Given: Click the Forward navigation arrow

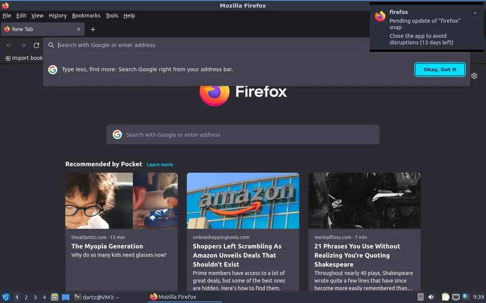Looking at the screenshot, I should 23,45.
